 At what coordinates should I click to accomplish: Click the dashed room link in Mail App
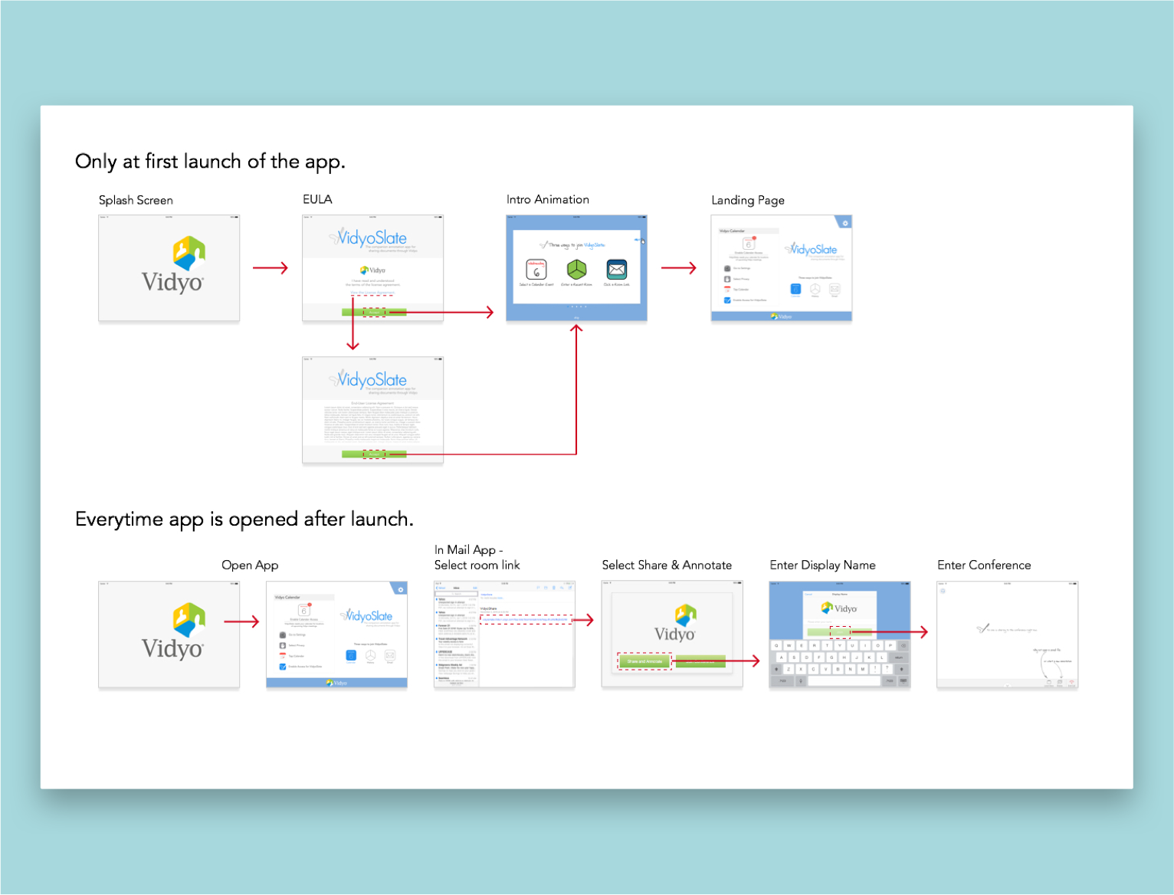point(525,619)
